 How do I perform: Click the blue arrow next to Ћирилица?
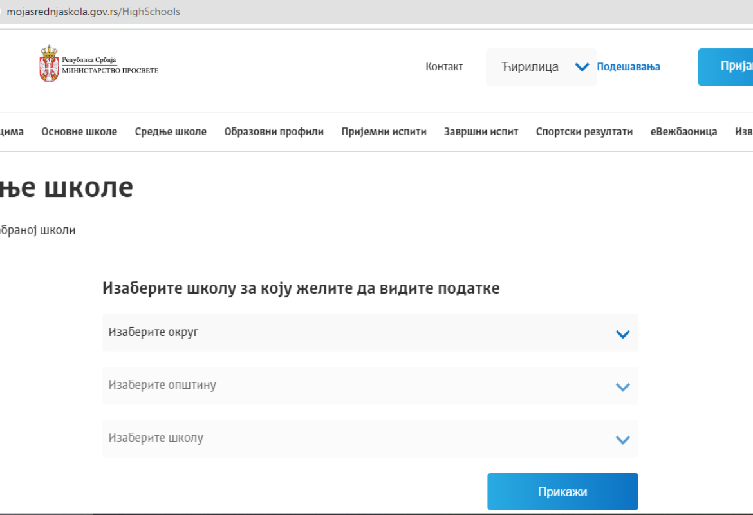click(x=582, y=66)
